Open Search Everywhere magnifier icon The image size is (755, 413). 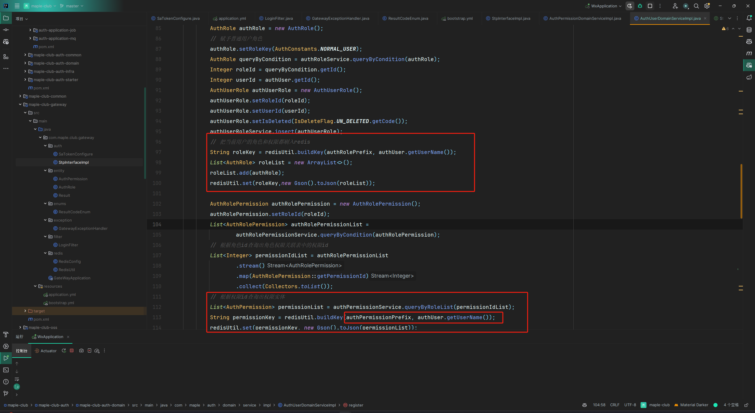[x=696, y=6]
